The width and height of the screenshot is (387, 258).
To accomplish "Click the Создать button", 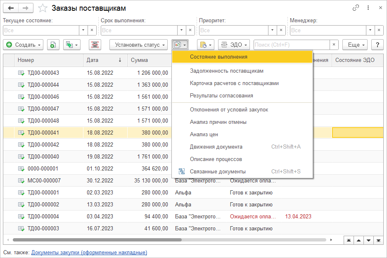I will pyautogui.click(x=23, y=45).
